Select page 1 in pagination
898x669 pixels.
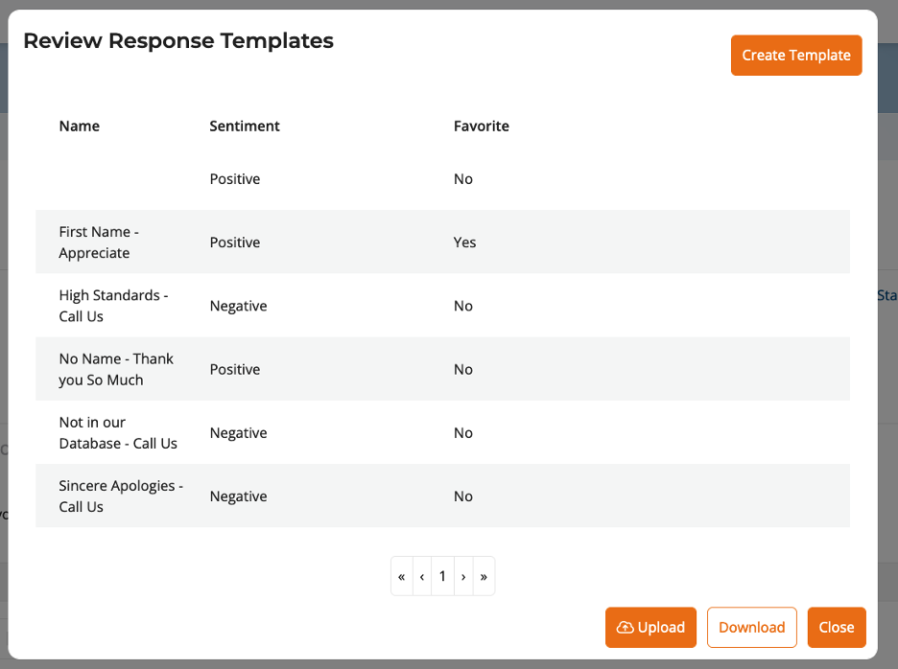click(442, 577)
